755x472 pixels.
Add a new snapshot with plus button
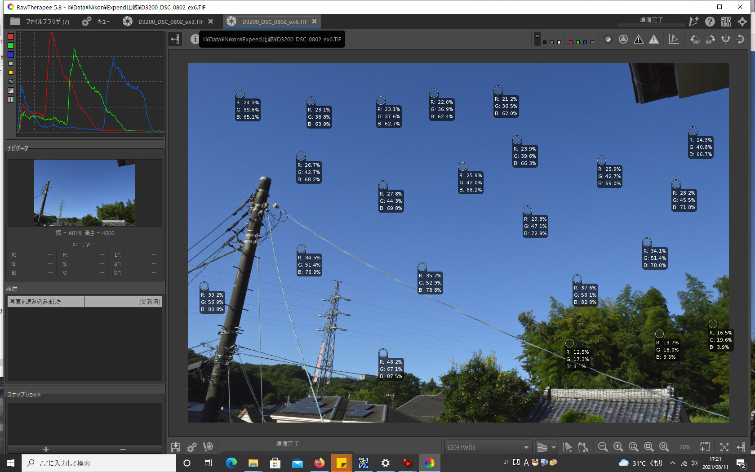pyautogui.click(x=46, y=449)
